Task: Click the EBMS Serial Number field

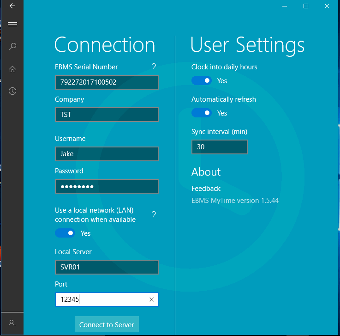Action: (107, 82)
